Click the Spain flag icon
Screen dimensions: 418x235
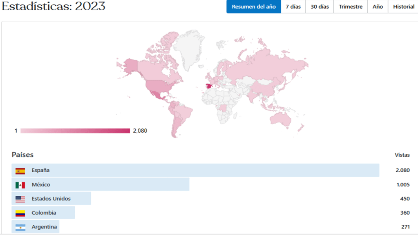pyautogui.click(x=20, y=171)
